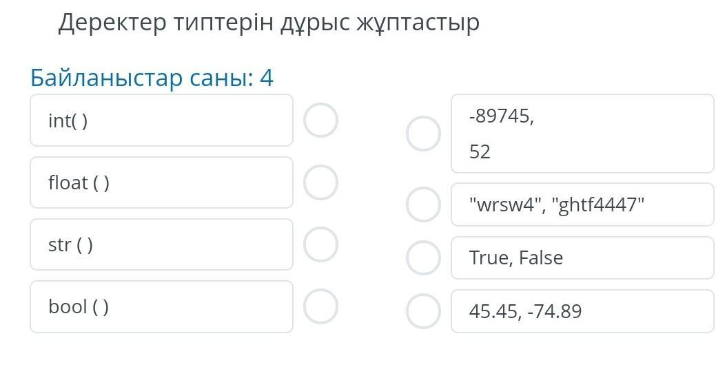Click the circle left of the -89745, 52 box

pos(423,134)
